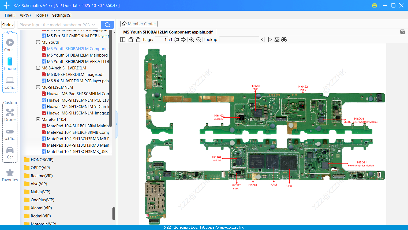Viewport: 408px width, 230px height.
Task: Find next lookup match triangle
Action: click(x=270, y=40)
